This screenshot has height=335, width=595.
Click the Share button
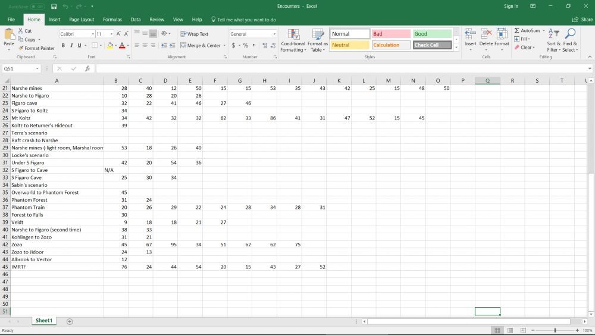tap(583, 20)
